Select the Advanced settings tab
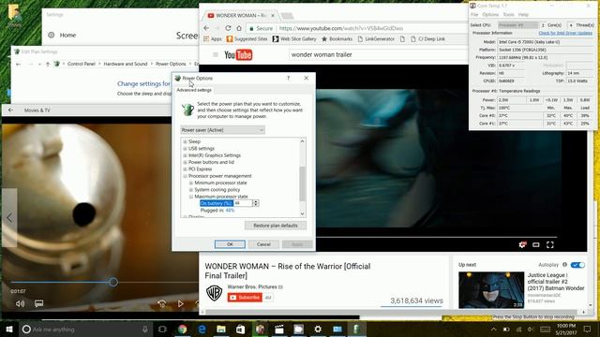 [x=194, y=90]
